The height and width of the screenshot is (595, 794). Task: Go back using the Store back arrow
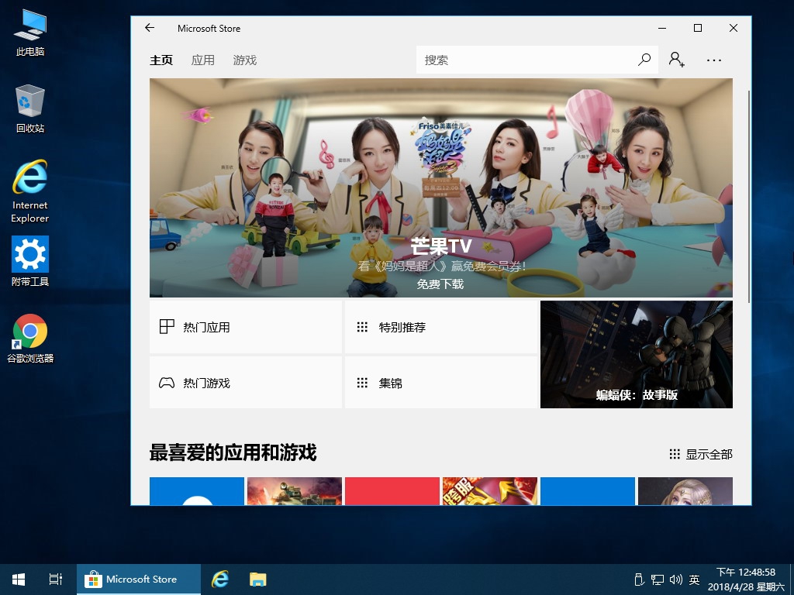pos(150,28)
